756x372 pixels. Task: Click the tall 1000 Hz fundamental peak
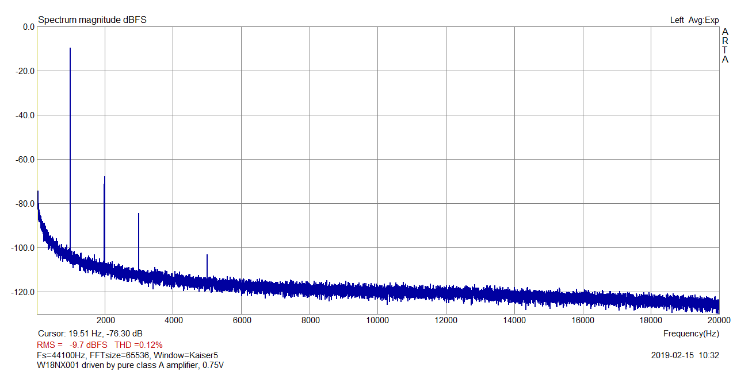pos(70,149)
